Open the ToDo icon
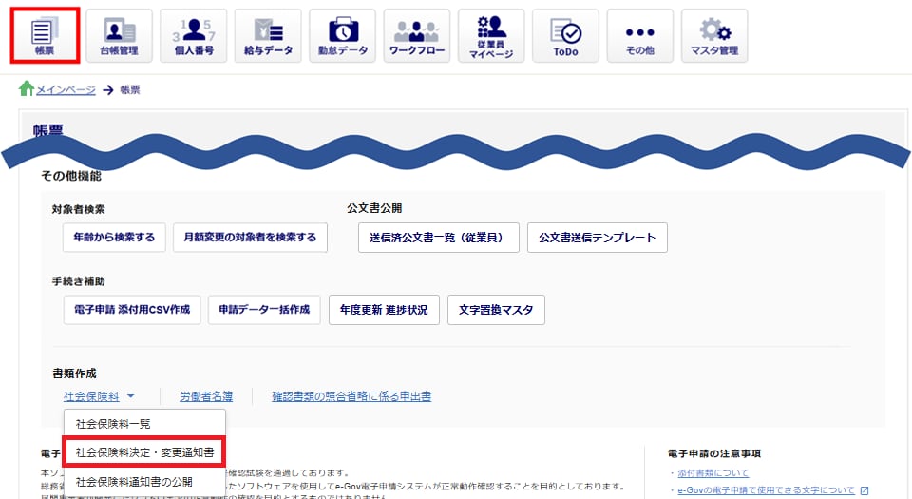The width and height of the screenshot is (912, 499). 565,36
